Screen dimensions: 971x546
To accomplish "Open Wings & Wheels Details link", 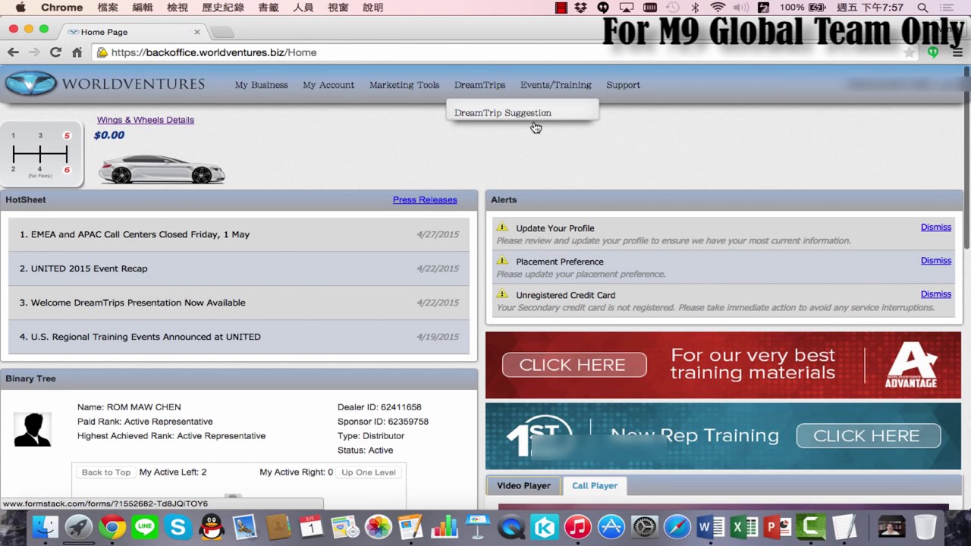I will pos(146,120).
